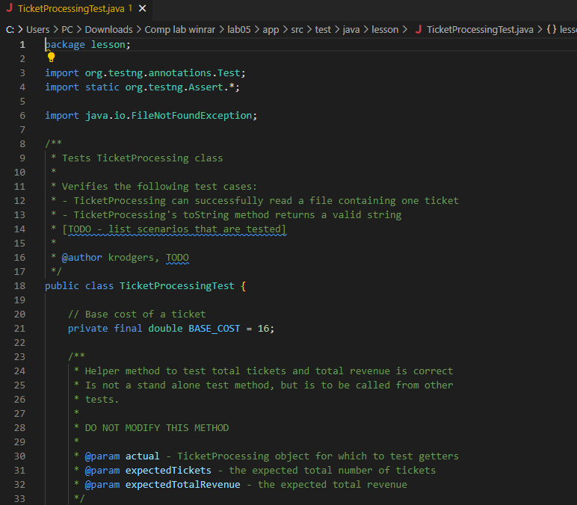Select the TicketProcessingTest.java editor tab
This screenshot has width=577, height=505.
point(75,8)
